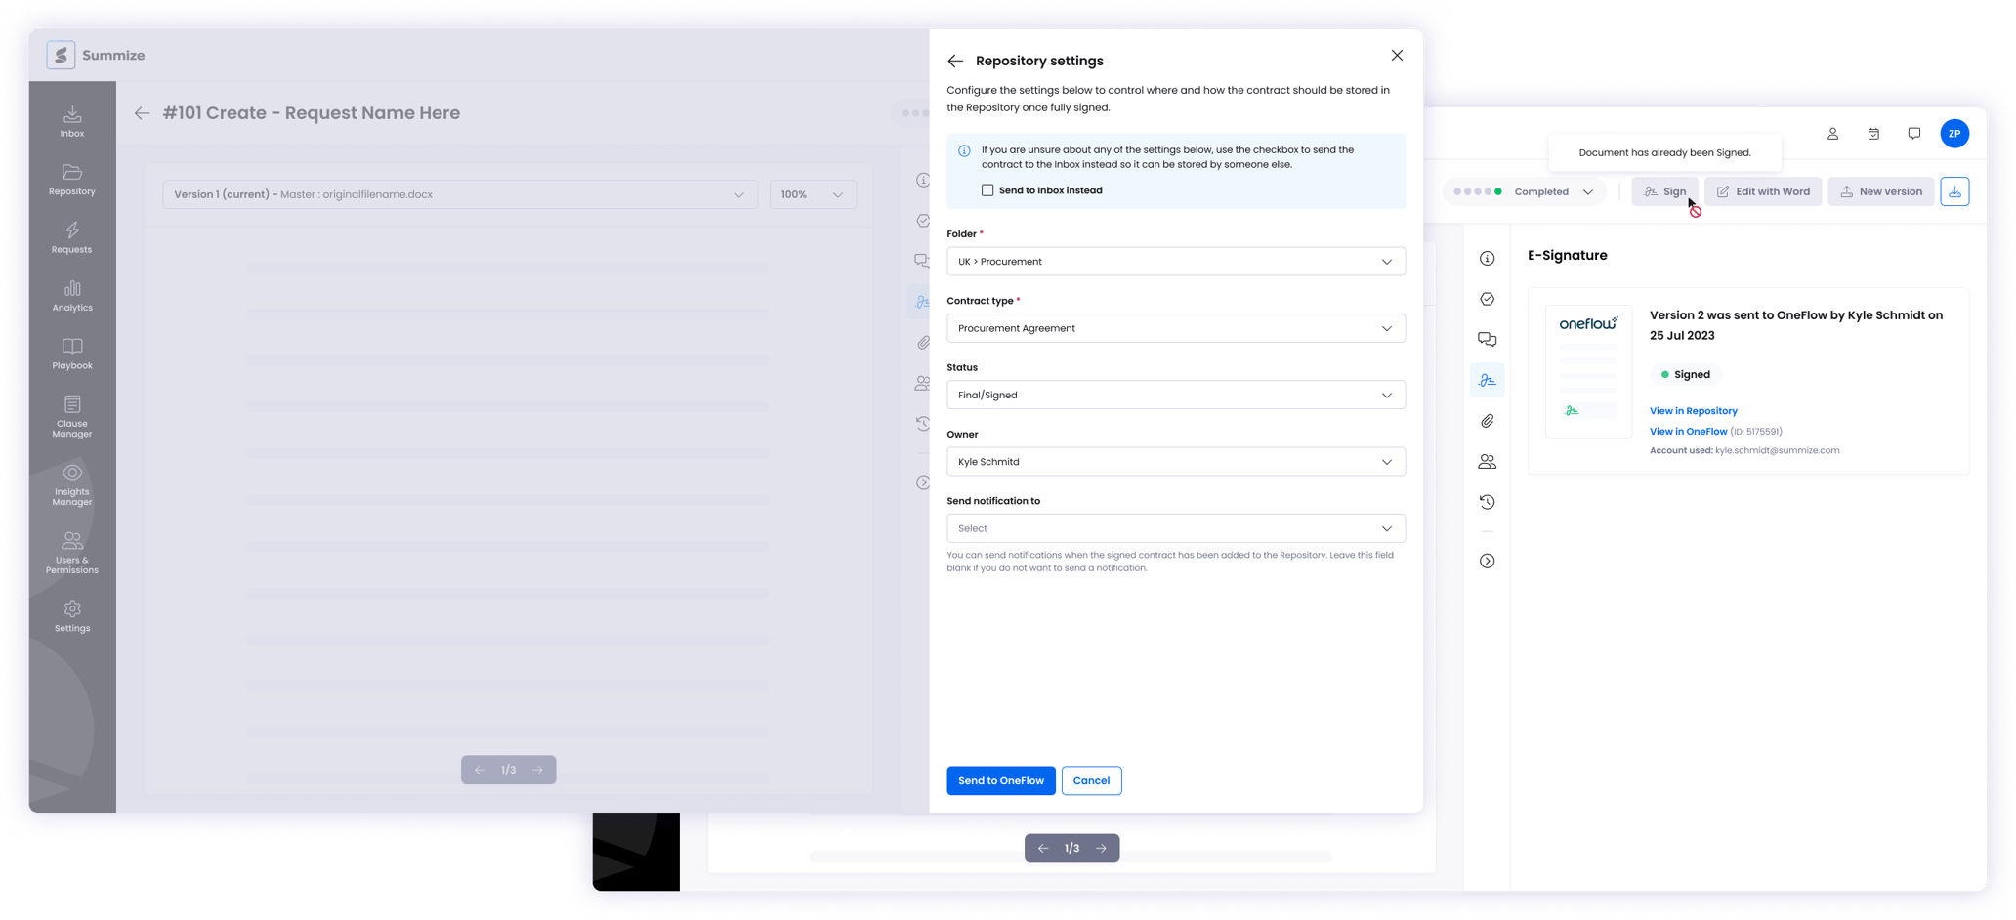Image resolution: width=2016 pixels, height=920 pixels.
Task: Open the 100% zoom level dropdown
Action: click(x=813, y=193)
